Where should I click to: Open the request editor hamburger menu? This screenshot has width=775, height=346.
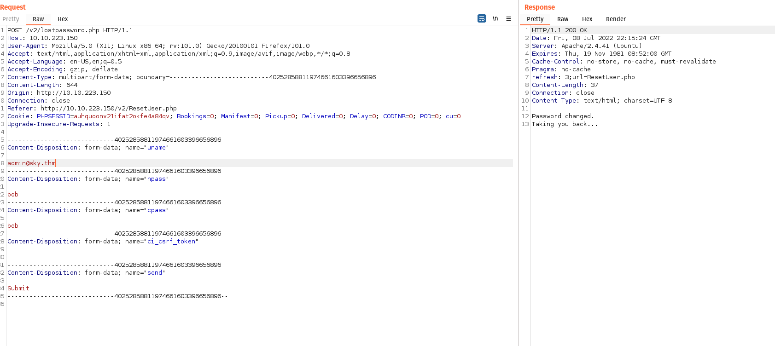pos(508,18)
